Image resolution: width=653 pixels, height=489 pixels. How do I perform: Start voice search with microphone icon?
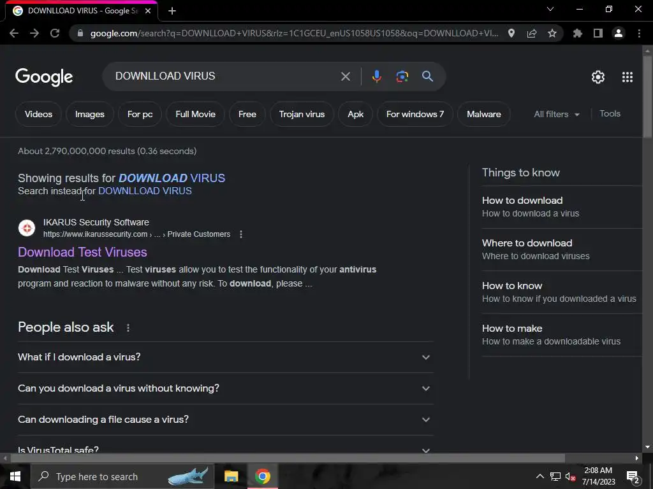coord(376,76)
